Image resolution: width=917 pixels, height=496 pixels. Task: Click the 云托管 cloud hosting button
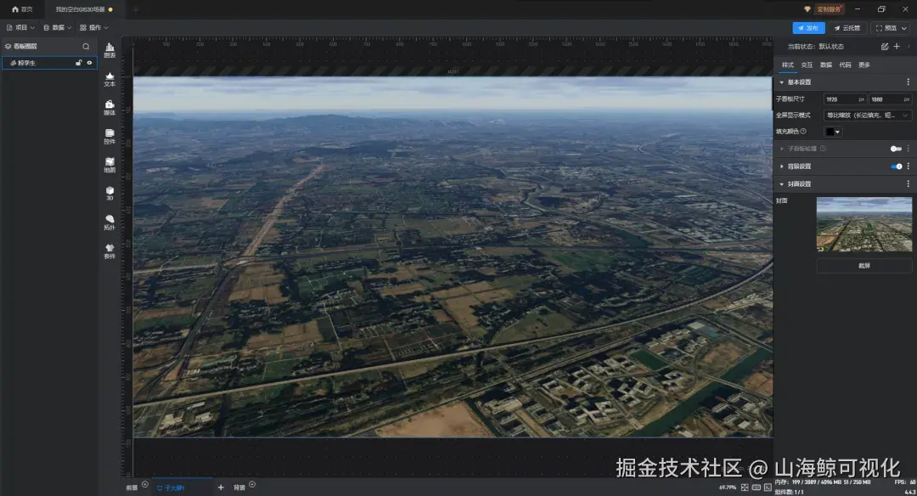point(847,27)
